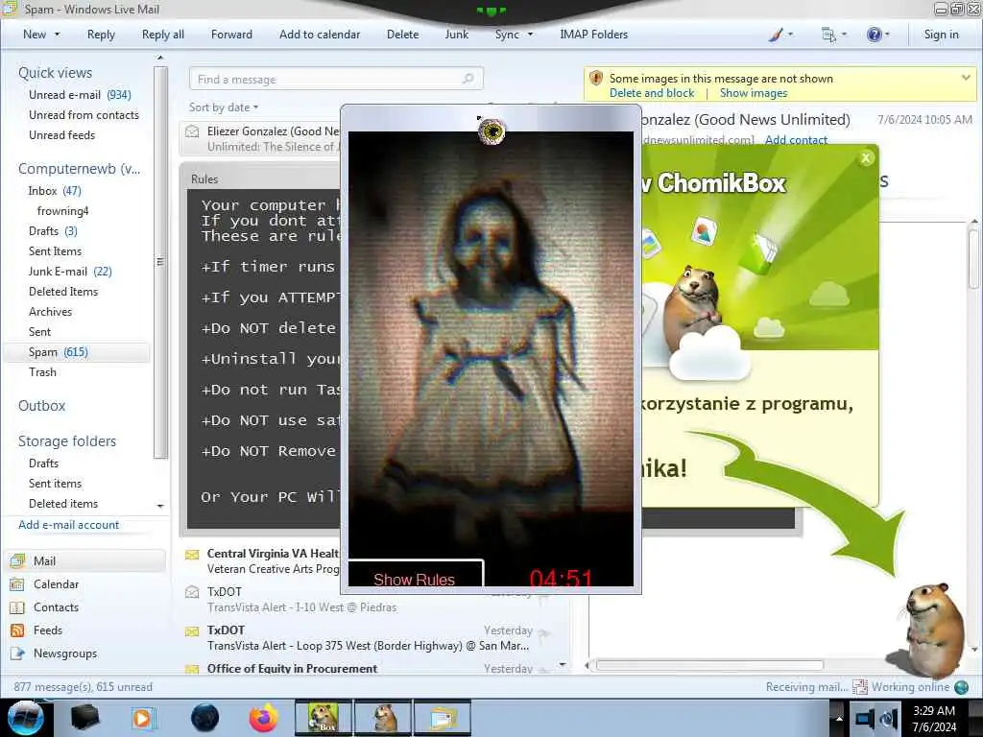Select the Outbox heading
Viewport: 983px width, 737px height.
[x=41, y=406]
